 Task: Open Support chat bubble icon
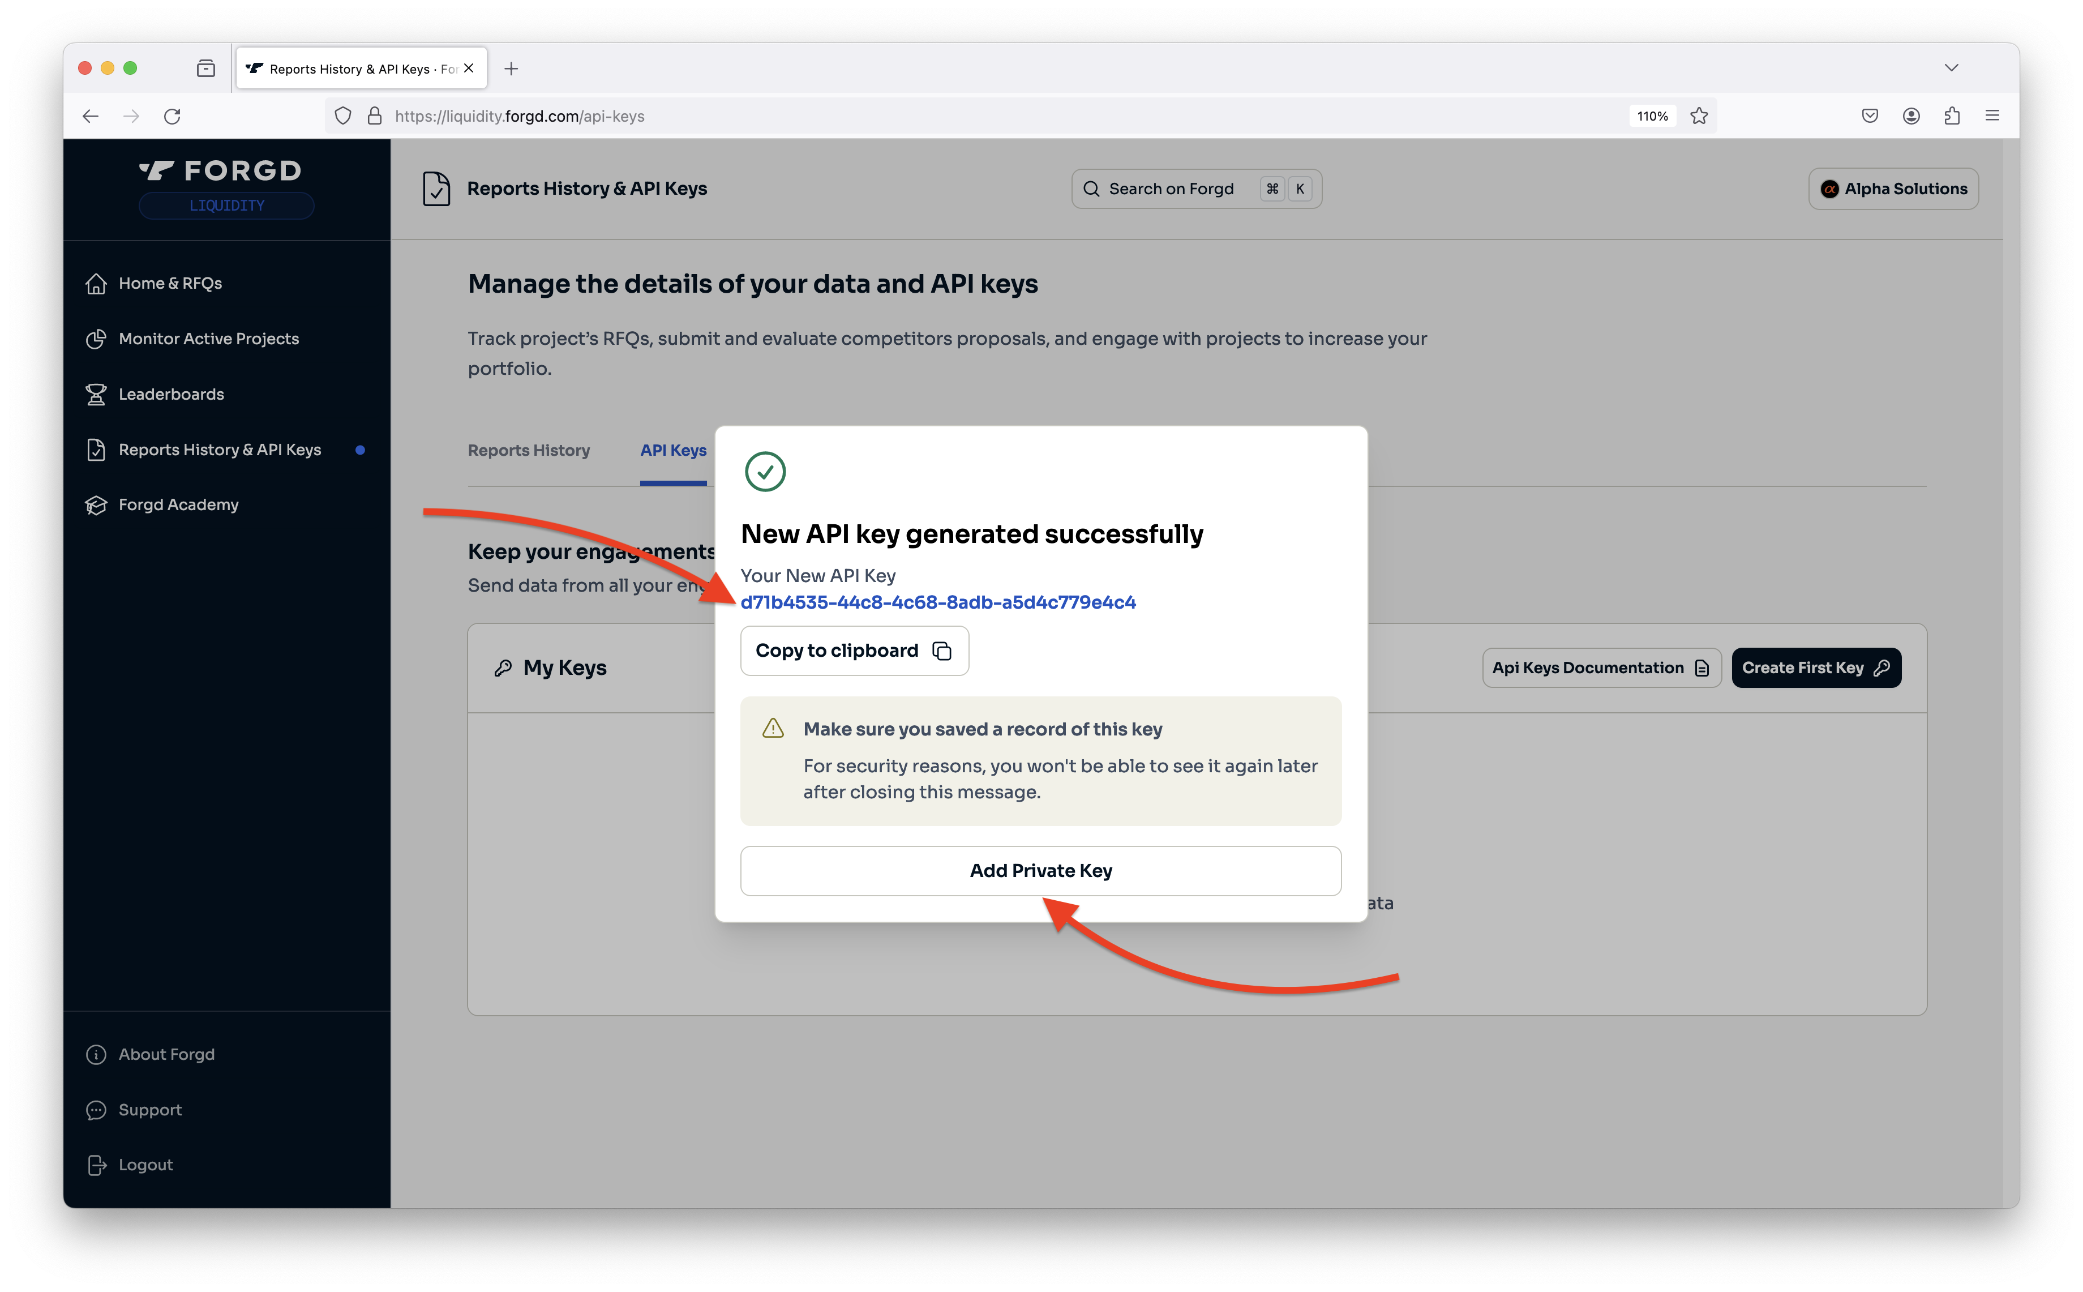click(x=96, y=1110)
